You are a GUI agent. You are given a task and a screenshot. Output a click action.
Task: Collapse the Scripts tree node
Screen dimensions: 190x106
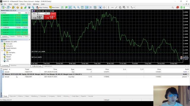(x=2, y=50)
